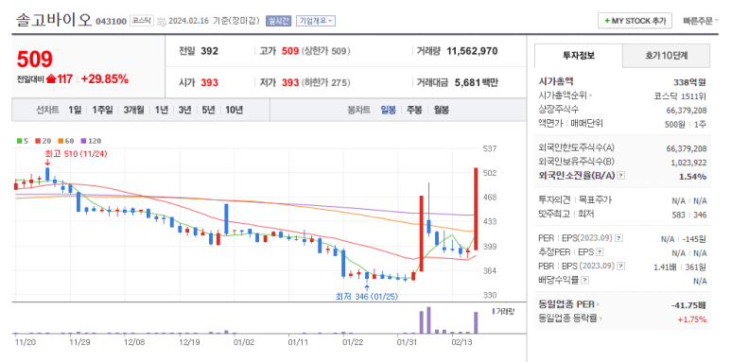Select the 3년 line chart period
Image resolution: width=731 pixels, height=362 pixels.
184,111
